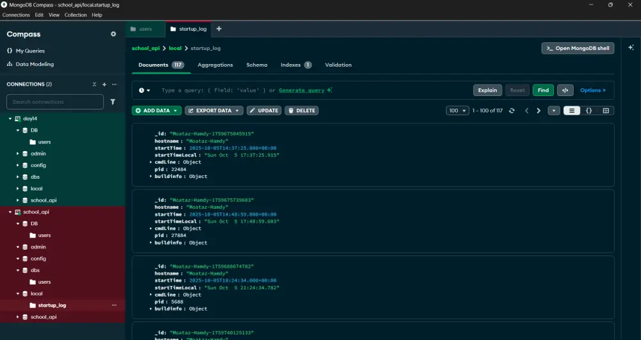641x340 pixels.
Task: Click _id value Moataz-Hamdy-1759675045915
Action: pos(212,134)
